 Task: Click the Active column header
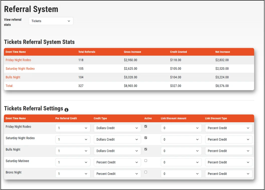pyautogui.click(x=148, y=118)
